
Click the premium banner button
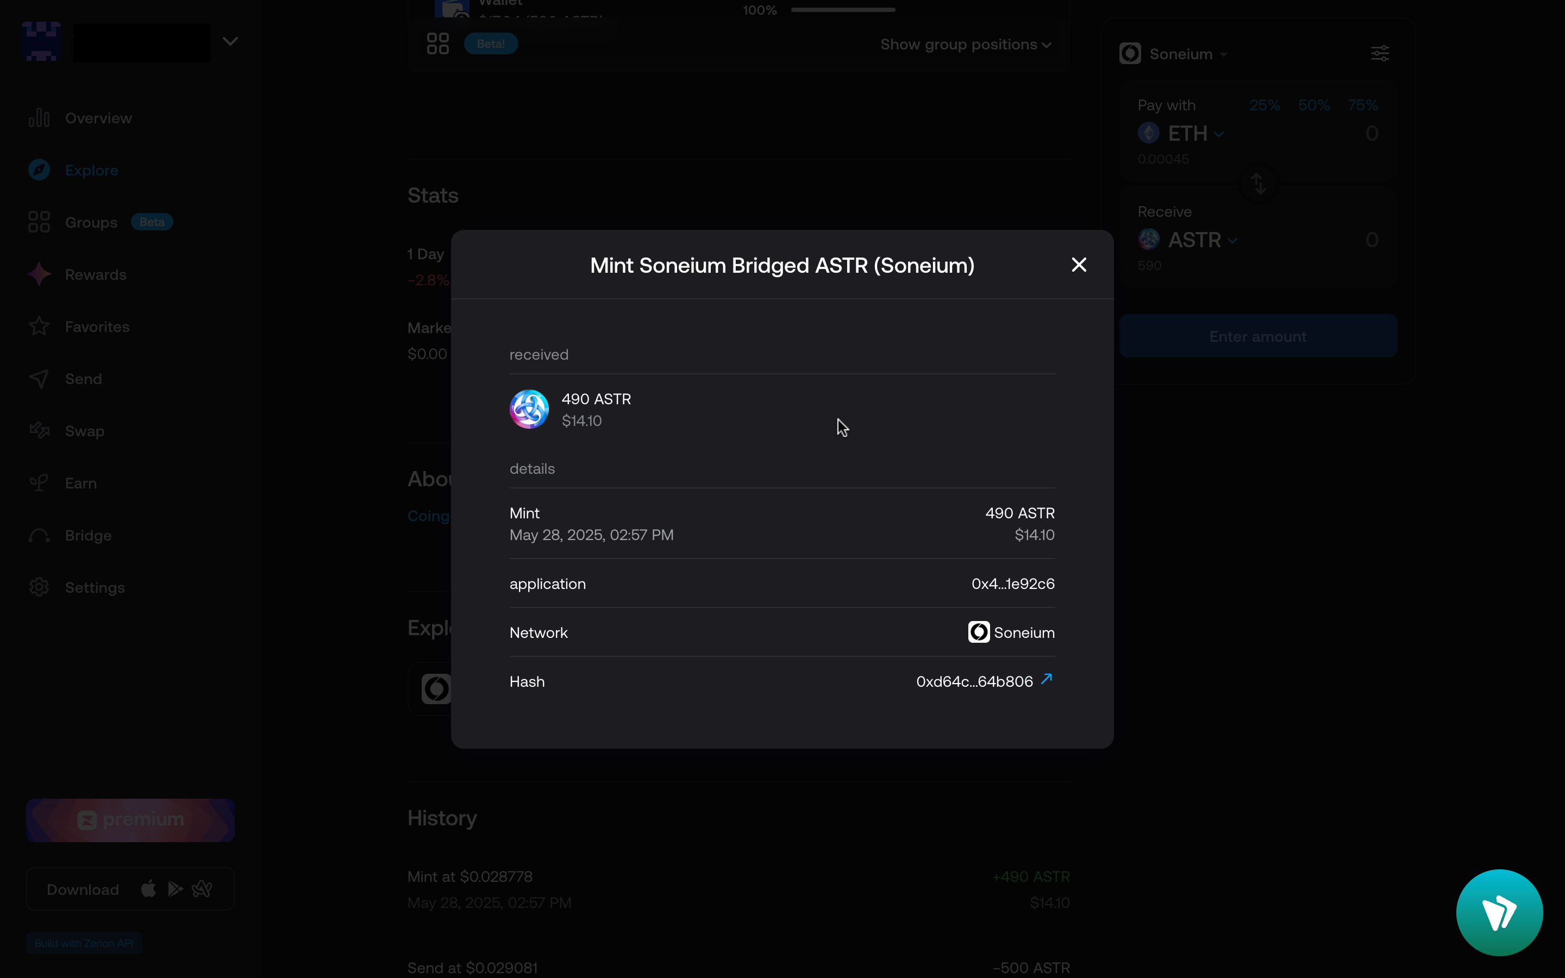click(x=130, y=819)
